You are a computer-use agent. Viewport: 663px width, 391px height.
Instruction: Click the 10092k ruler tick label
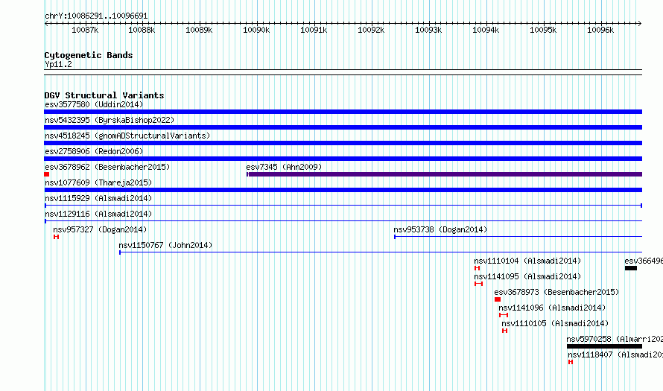coord(371,30)
